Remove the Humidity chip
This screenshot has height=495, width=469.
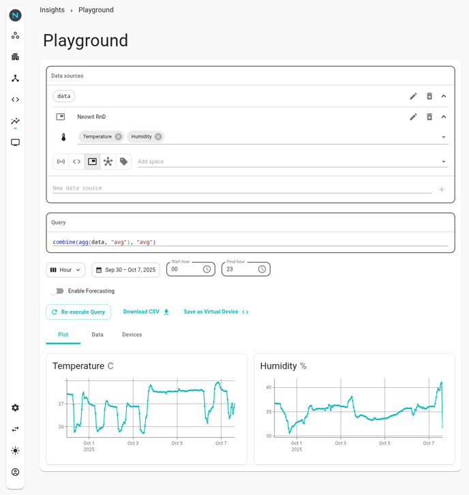coord(158,136)
